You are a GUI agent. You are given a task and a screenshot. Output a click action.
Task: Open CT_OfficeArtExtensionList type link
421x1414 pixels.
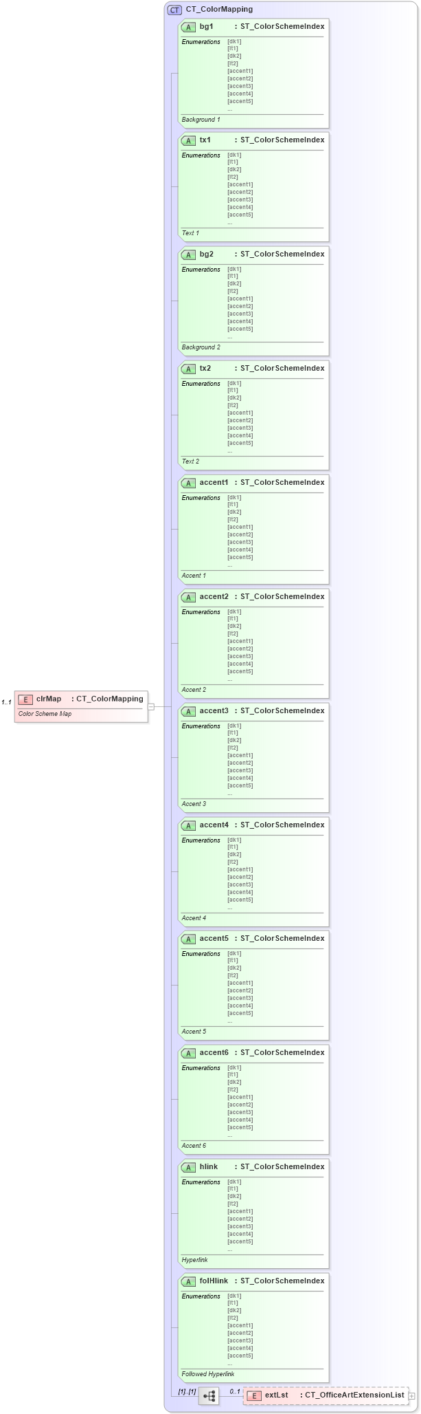point(355,1395)
